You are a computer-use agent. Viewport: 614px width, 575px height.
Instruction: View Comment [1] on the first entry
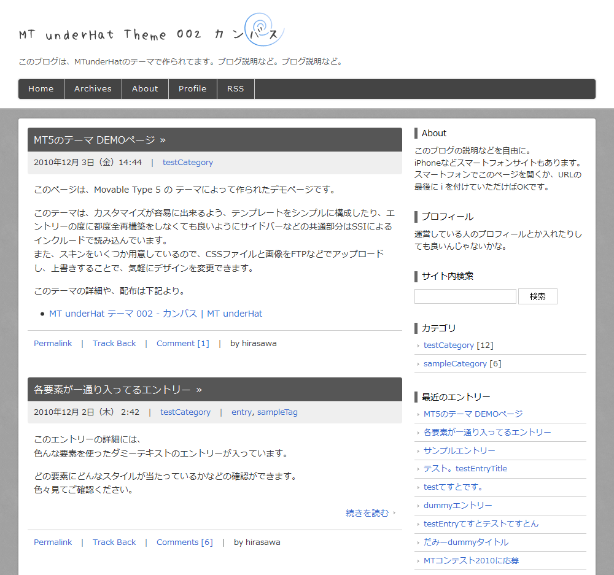click(183, 343)
